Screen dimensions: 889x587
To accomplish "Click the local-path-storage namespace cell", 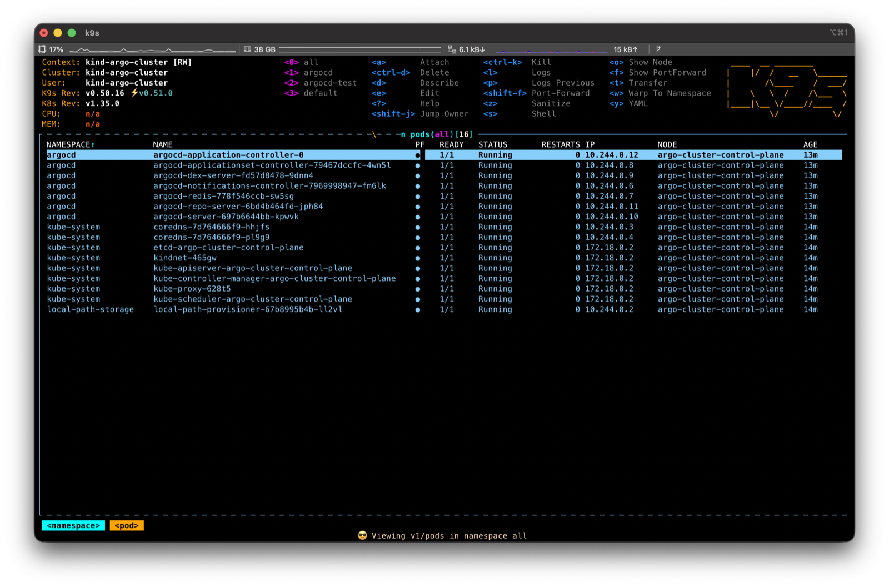I will (x=90, y=309).
